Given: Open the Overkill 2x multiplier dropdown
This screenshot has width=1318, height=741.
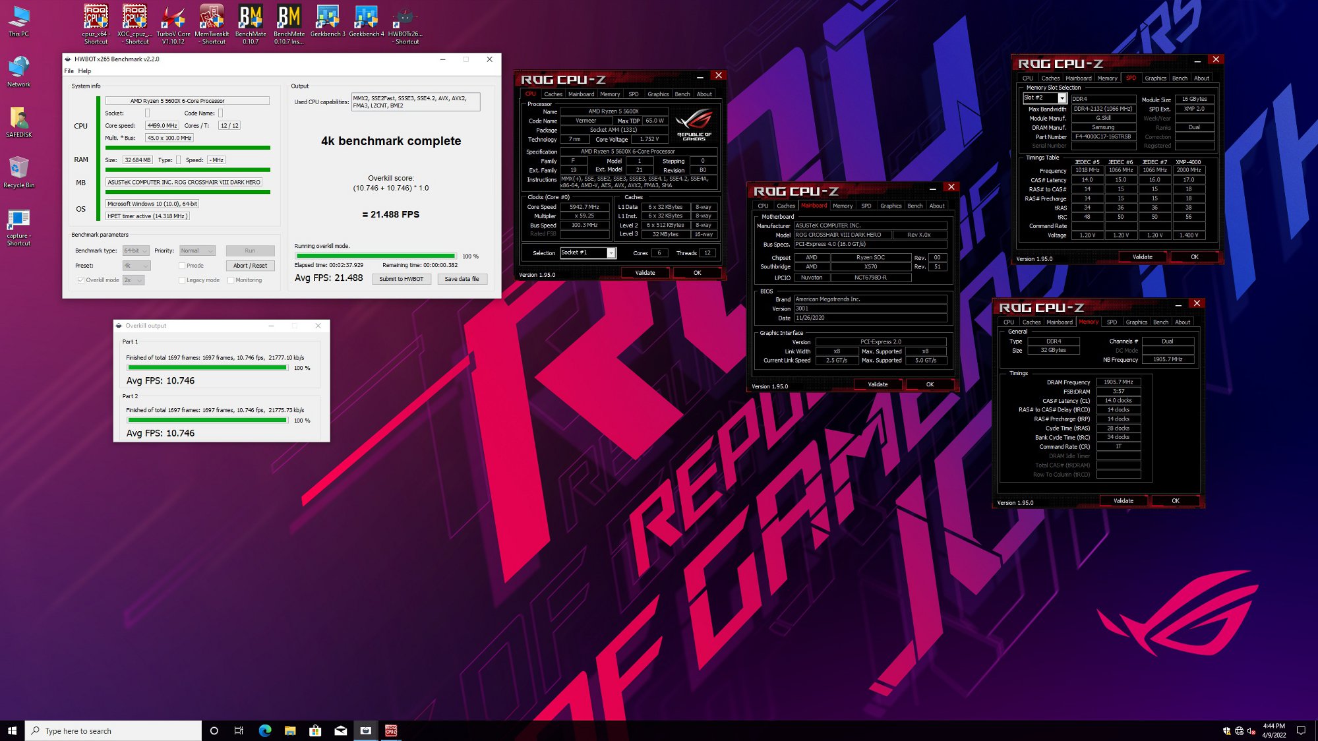Looking at the screenshot, I should click(133, 280).
